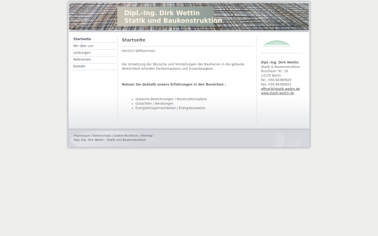Click bullet Gutachten / Beratungen
This screenshot has width=378, height=236.
tap(154, 104)
